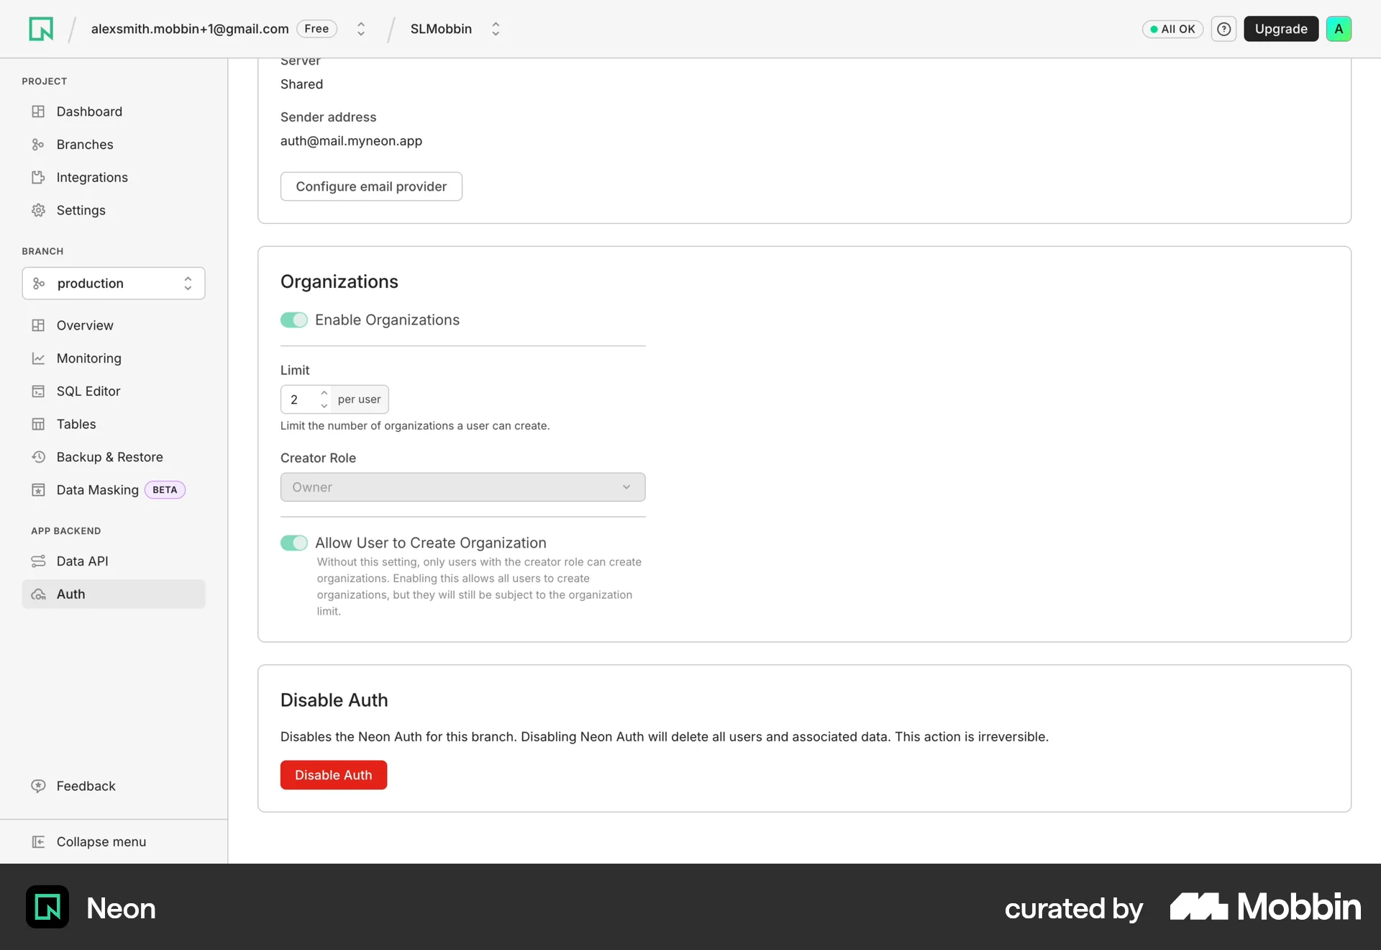Click the Limit number input field

306,399
